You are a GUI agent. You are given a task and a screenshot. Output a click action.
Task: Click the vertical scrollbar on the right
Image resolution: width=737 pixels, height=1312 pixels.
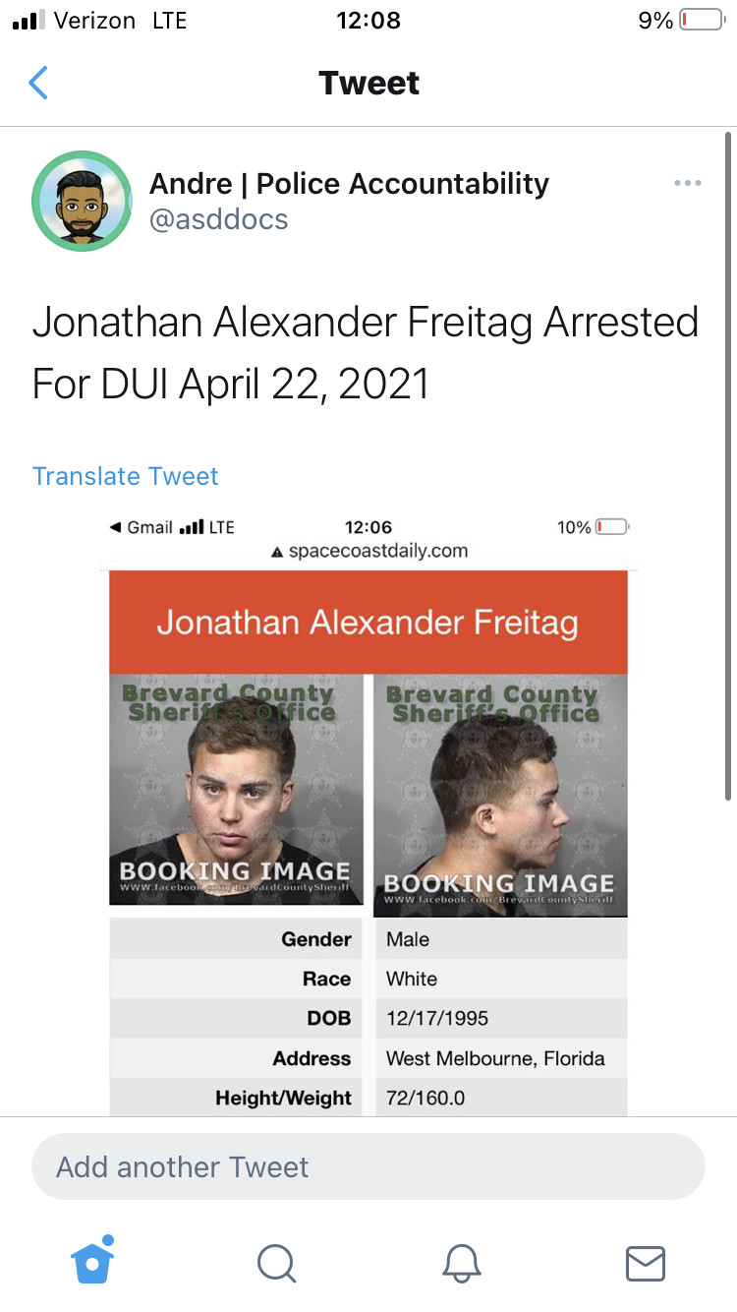(x=728, y=462)
